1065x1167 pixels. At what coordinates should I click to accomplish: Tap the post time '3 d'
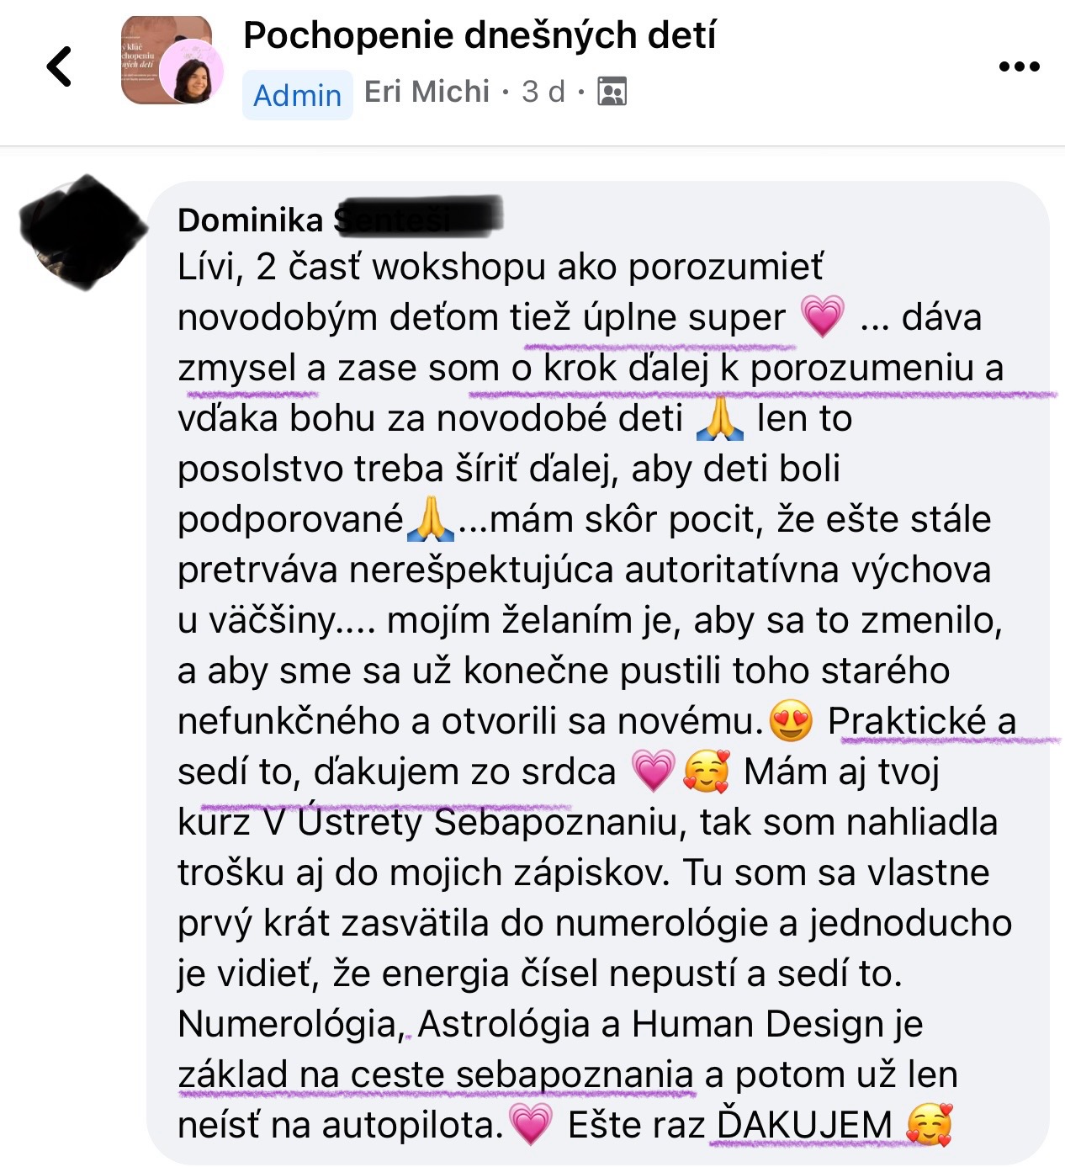543,91
